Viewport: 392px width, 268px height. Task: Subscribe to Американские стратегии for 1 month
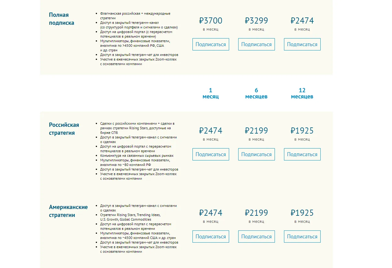[210, 237]
